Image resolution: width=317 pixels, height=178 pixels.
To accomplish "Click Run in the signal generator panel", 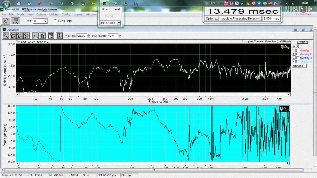I will pos(105,9).
